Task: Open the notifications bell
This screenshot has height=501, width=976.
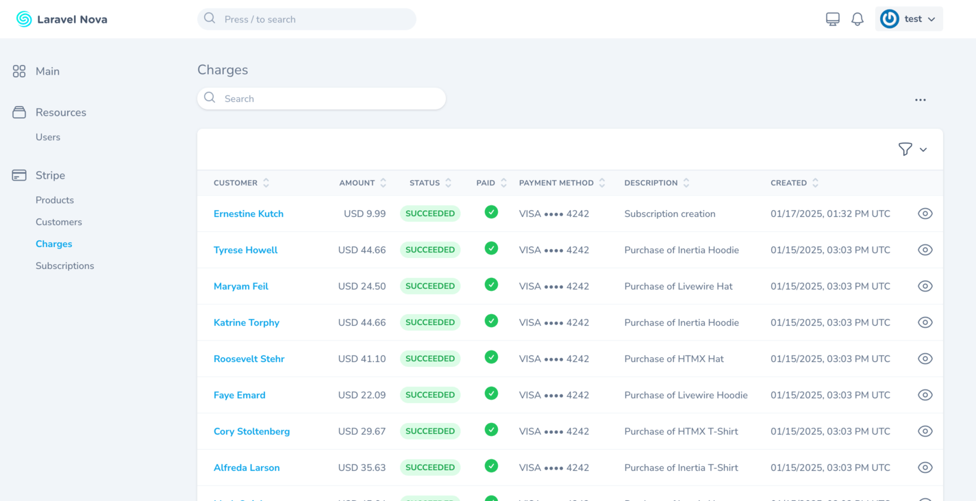Action: (x=857, y=19)
